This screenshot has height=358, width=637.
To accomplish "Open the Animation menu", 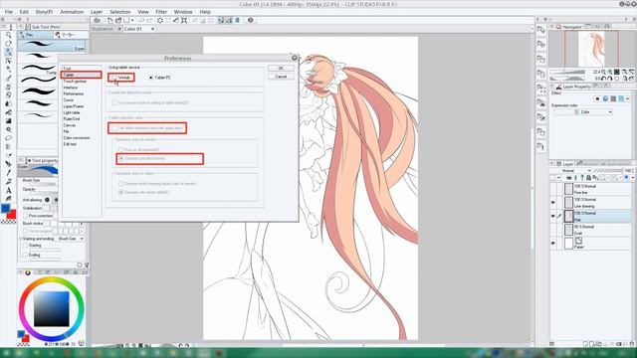I will pyautogui.click(x=72, y=12).
